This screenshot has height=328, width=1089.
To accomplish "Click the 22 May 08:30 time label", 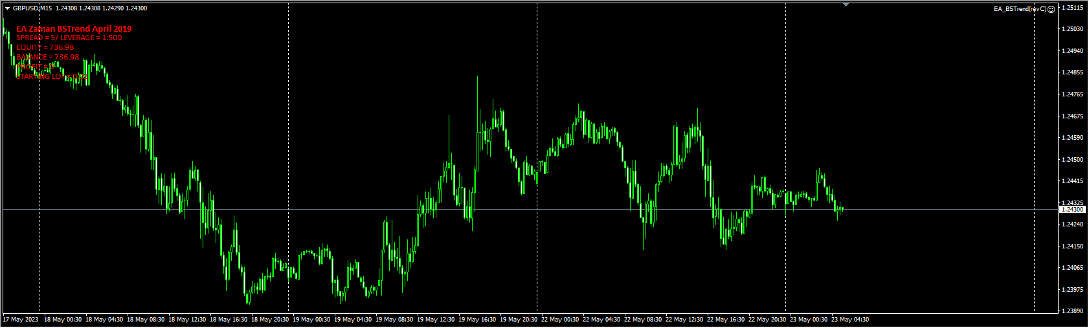I will pyautogui.click(x=643, y=320).
